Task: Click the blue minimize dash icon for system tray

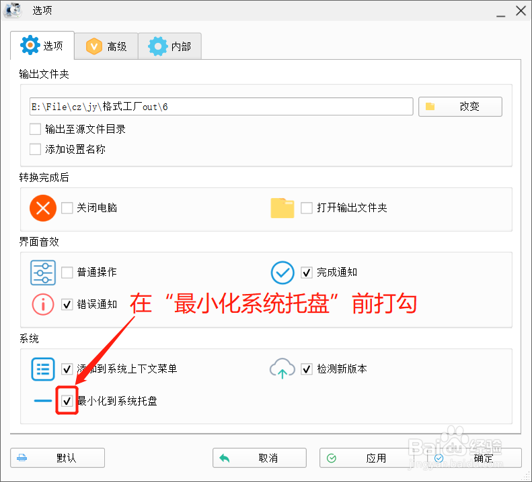Action: (x=43, y=401)
